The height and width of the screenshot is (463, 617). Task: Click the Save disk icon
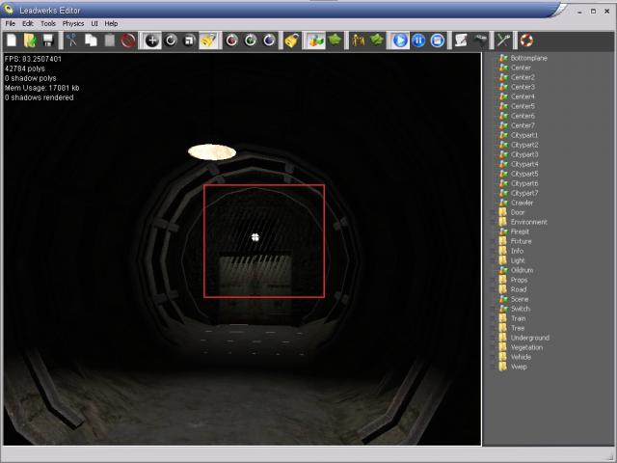(x=48, y=41)
